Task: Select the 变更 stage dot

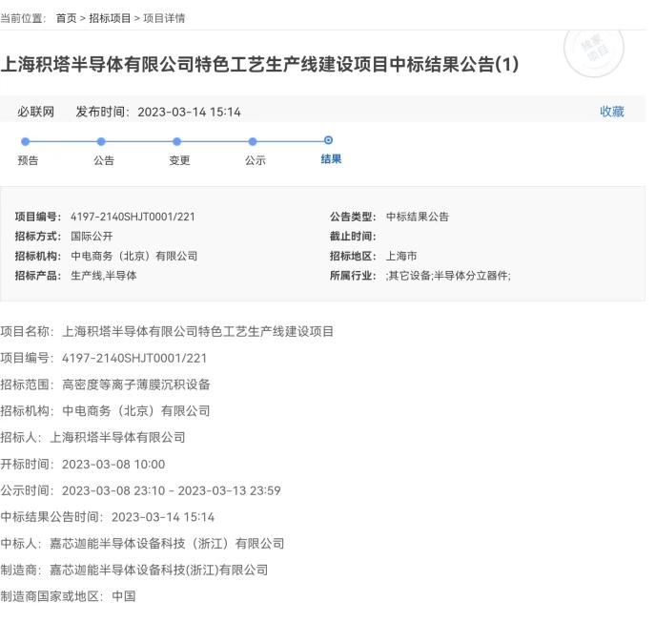Action: click(176, 141)
